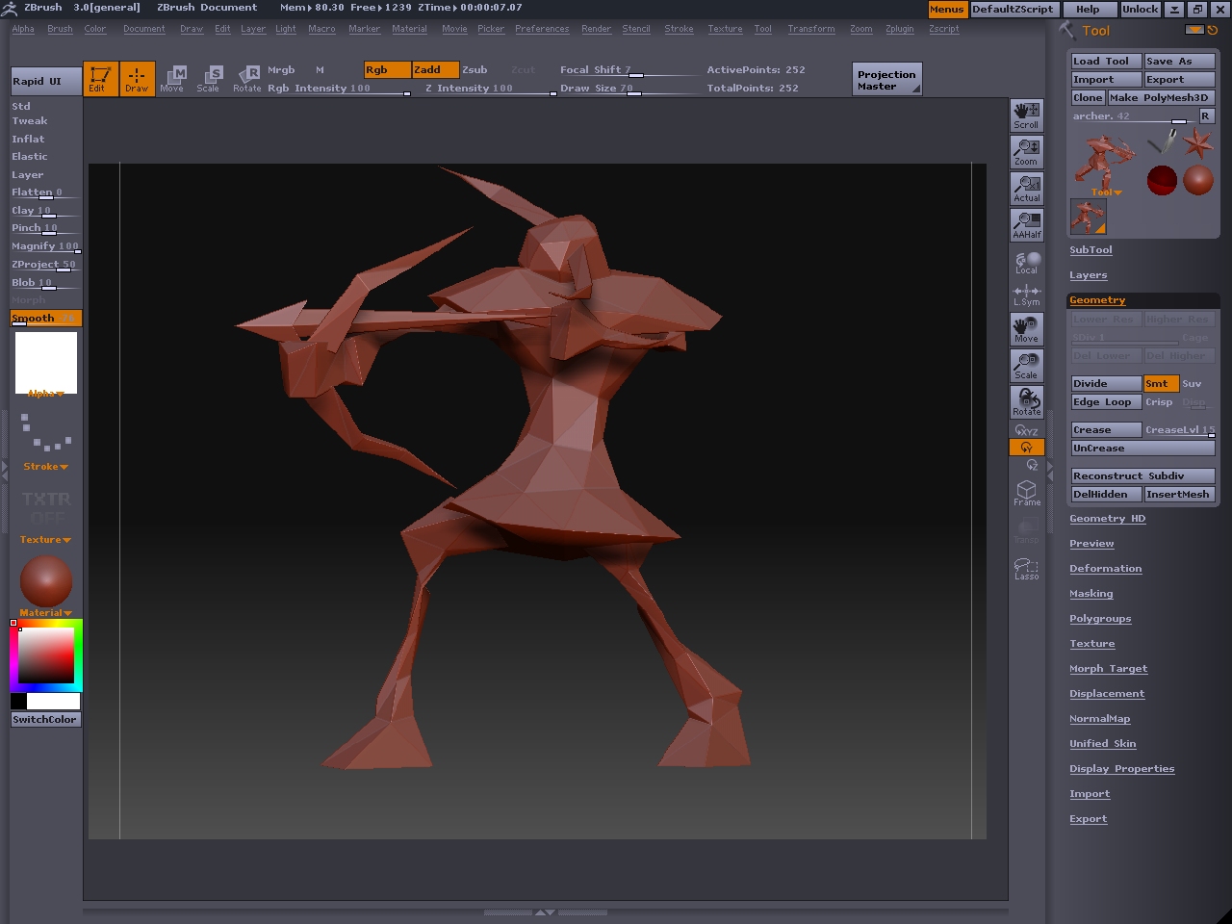Activate the Lasso selection icon
1232x924 pixels.
(x=1026, y=569)
